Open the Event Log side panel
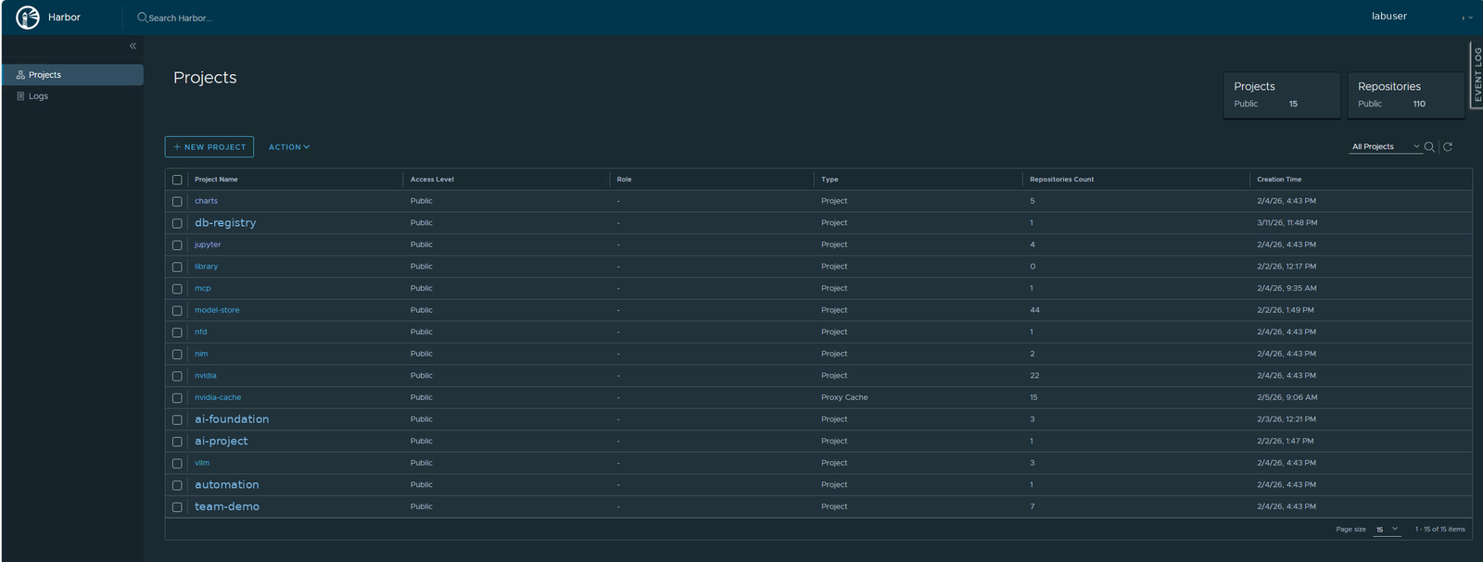 tap(1477, 75)
